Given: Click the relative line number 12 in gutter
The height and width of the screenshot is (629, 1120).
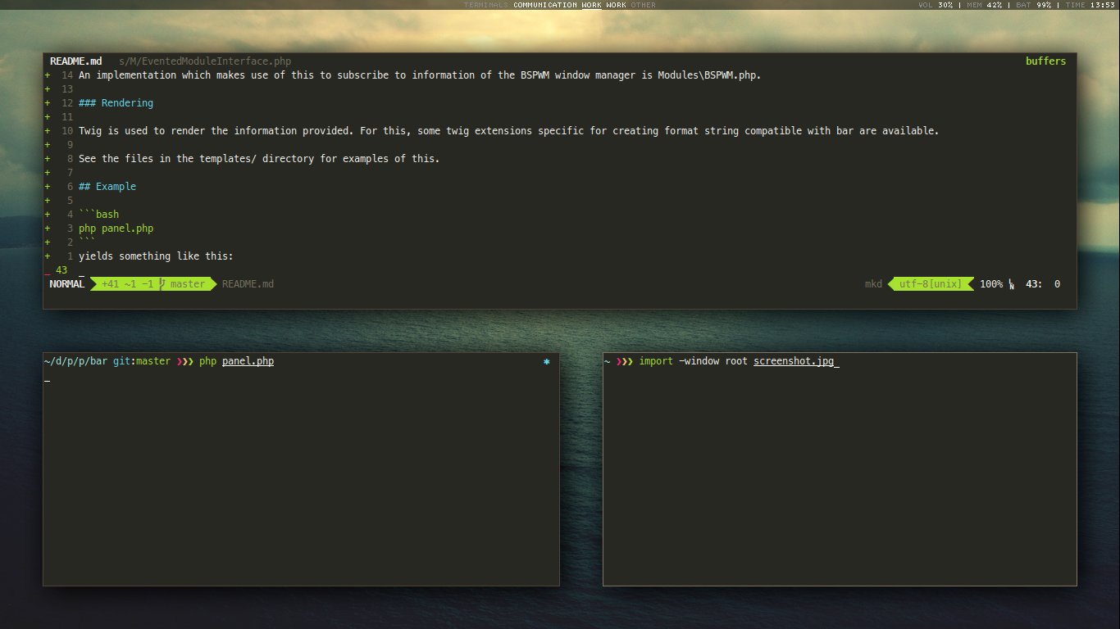Looking at the screenshot, I should click(x=67, y=103).
